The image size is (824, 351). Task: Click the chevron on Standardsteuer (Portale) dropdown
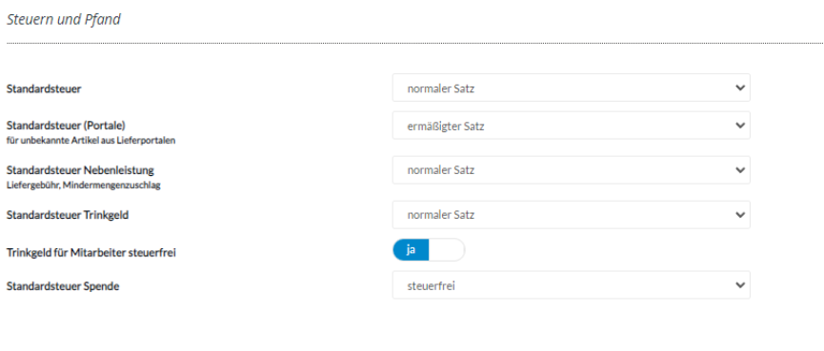[x=740, y=126]
